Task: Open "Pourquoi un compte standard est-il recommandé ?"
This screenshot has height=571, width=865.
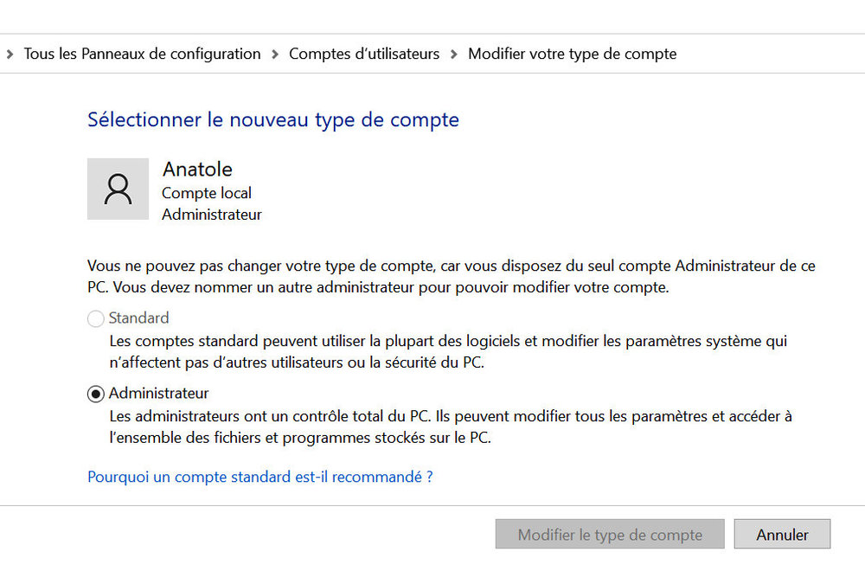Action: (x=259, y=477)
